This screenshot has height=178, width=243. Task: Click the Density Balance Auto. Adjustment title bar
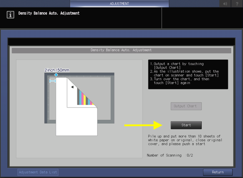tap(121, 50)
